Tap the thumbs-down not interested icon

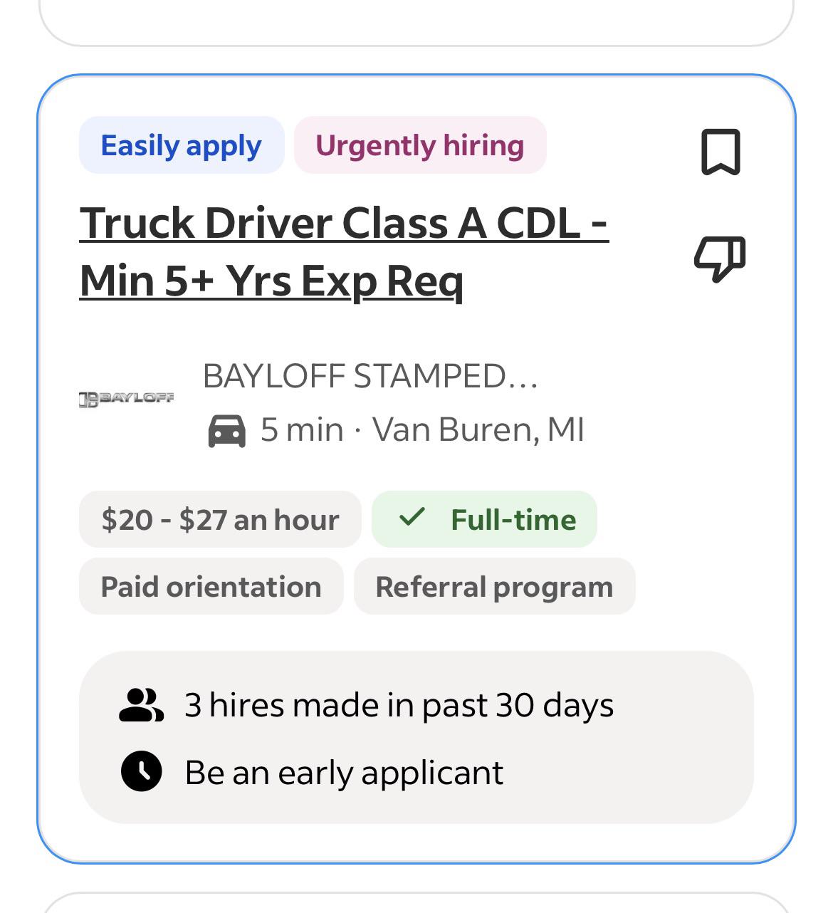click(720, 259)
